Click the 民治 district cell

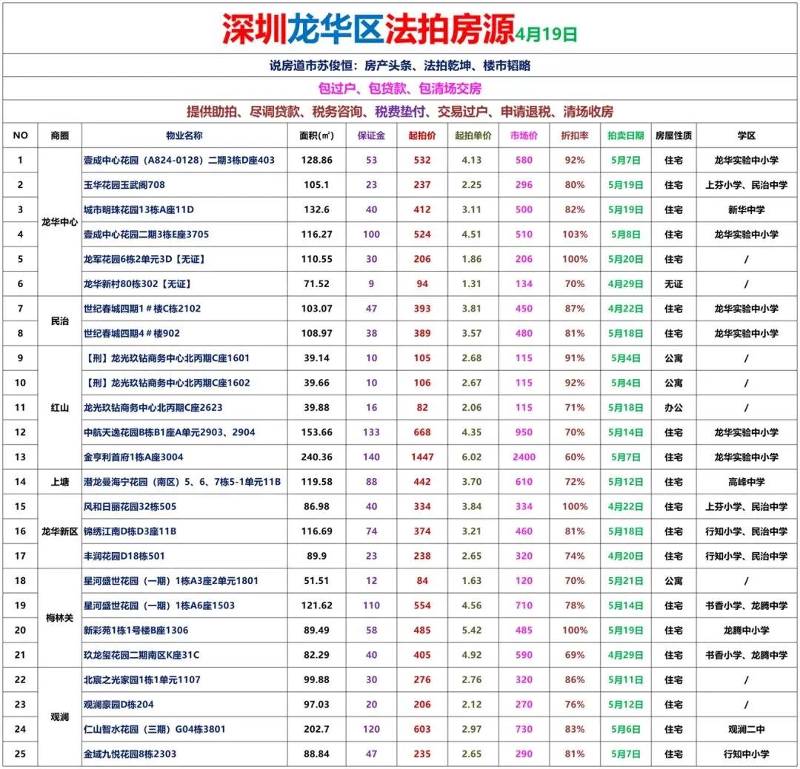pos(60,320)
